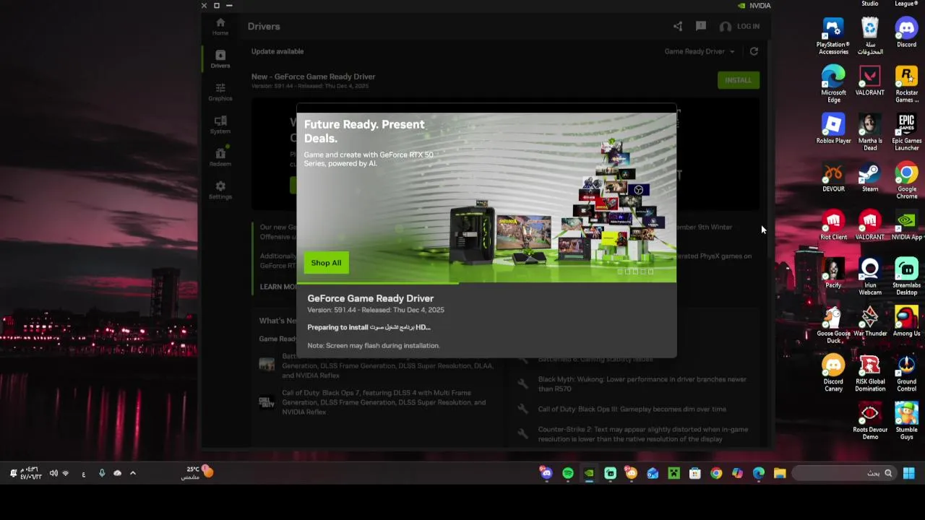925x520 pixels.
Task: Click the refresh drivers icon
Action: coord(754,51)
